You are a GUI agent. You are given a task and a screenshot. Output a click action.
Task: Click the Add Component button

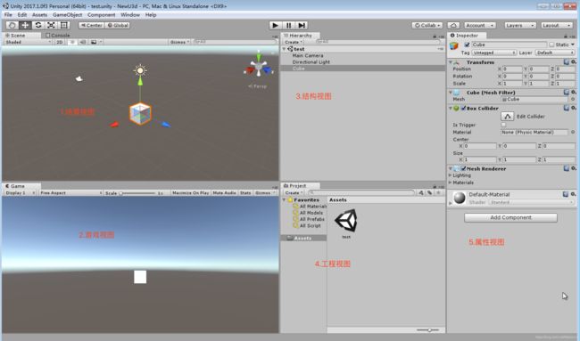coord(510,217)
